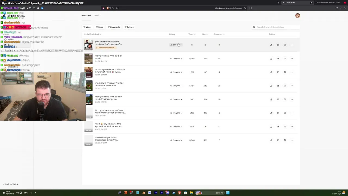Open Everyone privacy dropdown for 5,734-view post

point(176,86)
